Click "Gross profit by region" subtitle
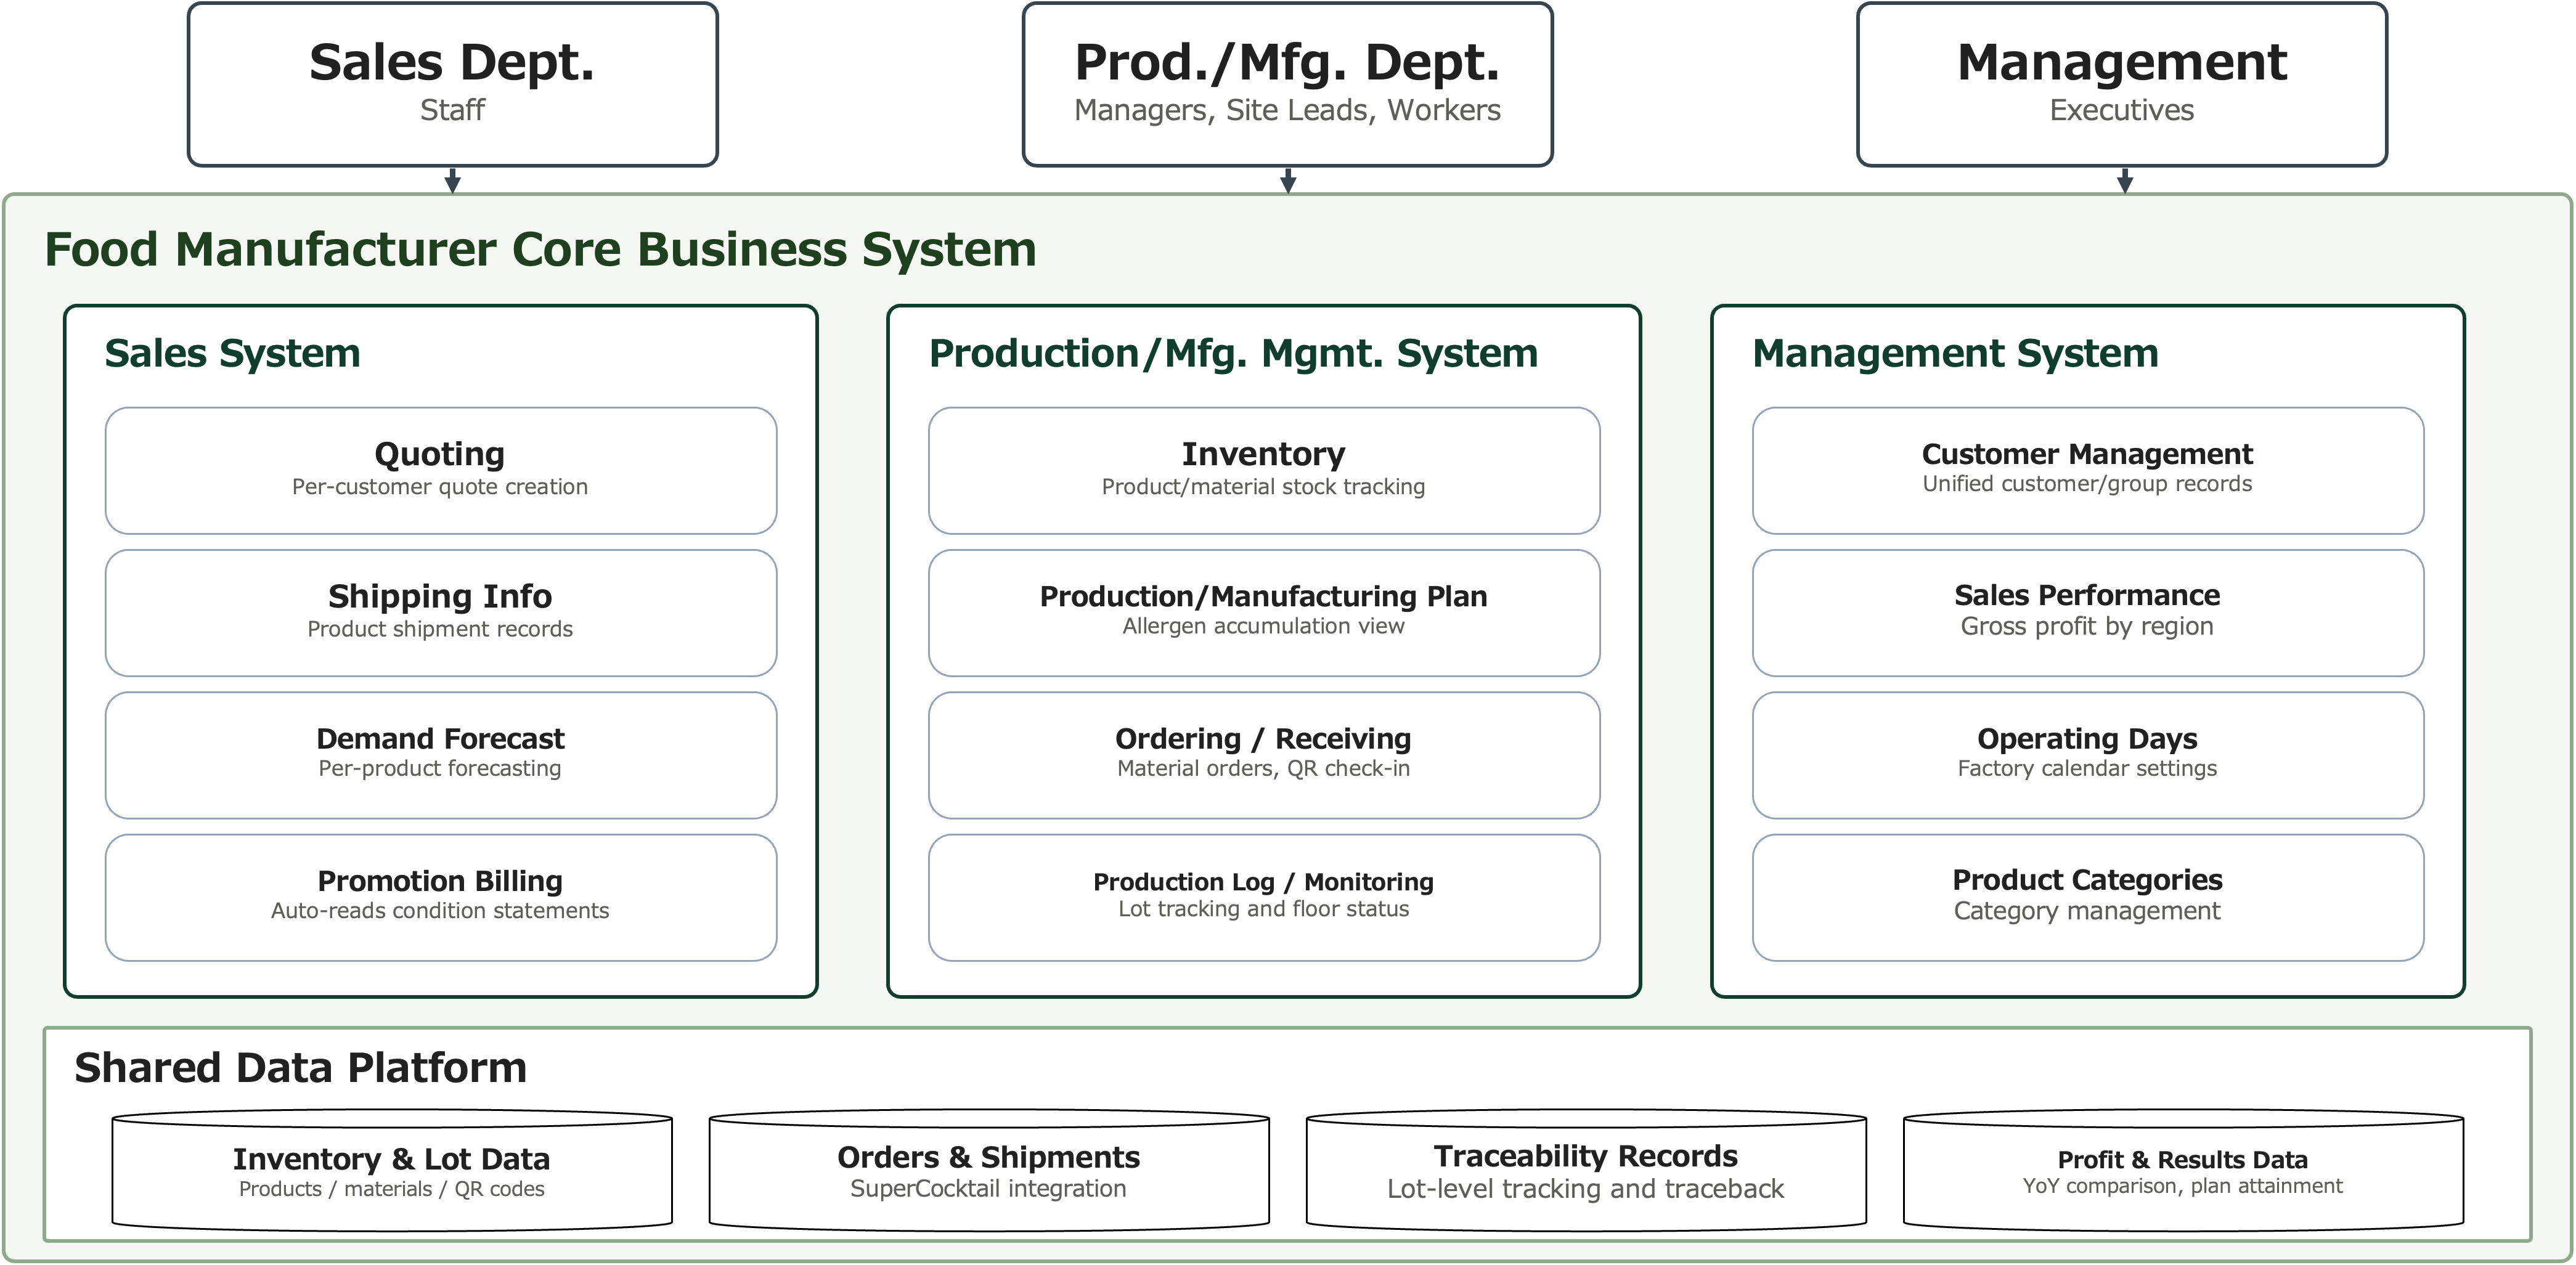The image size is (2576, 1265). pyautogui.click(x=2087, y=627)
